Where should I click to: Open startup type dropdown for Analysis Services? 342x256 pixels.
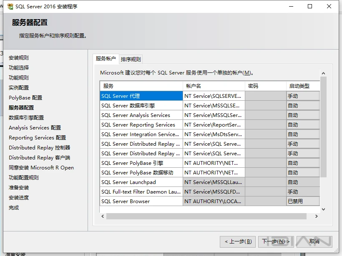point(303,115)
